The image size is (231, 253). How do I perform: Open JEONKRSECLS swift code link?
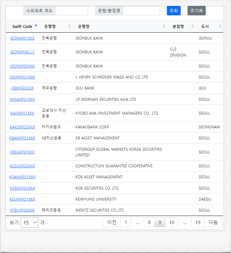pyautogui.click(x=22, y=52)
